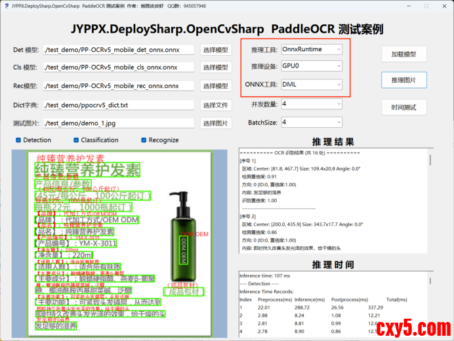Toggle the Detection checkbox

tap(18, 140)
